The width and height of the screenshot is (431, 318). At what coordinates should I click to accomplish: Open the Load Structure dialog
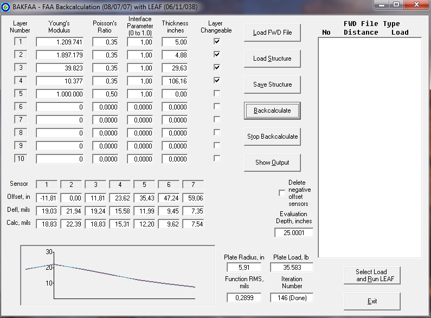point(272,59)
